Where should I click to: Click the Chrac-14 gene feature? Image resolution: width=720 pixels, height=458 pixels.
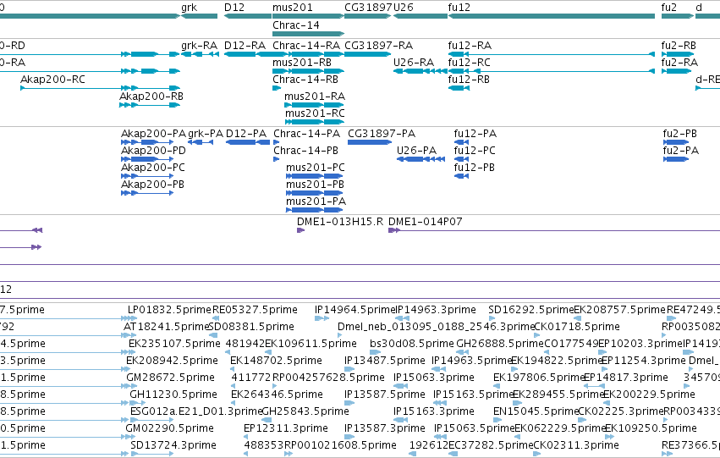(308, 34)
